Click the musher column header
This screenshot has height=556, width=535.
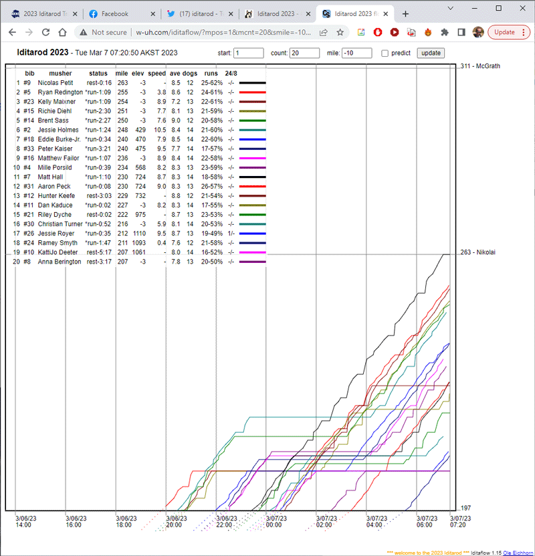(x=60, y=74)
